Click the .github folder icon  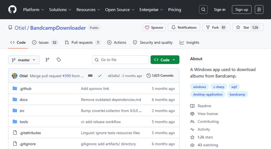pyautogui.click(x=15, y=89)
